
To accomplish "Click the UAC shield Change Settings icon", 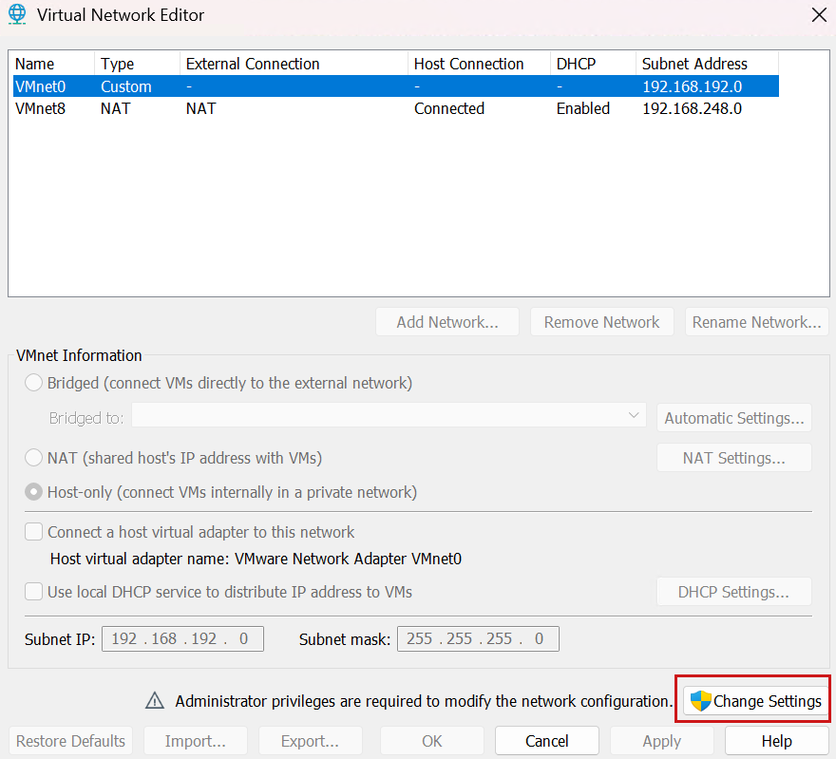I will pos(700,700).
